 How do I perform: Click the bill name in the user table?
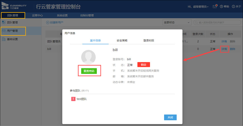[49, 49]
